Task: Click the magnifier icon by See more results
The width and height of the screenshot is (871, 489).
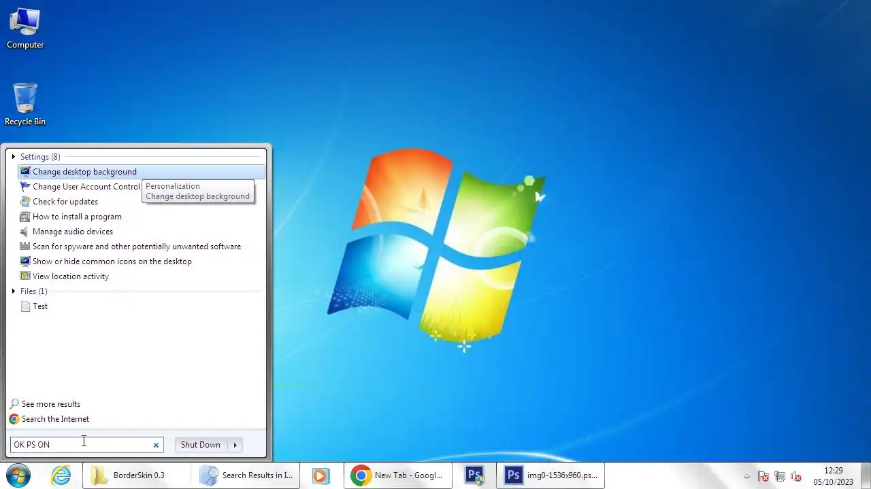Action: 14,404
